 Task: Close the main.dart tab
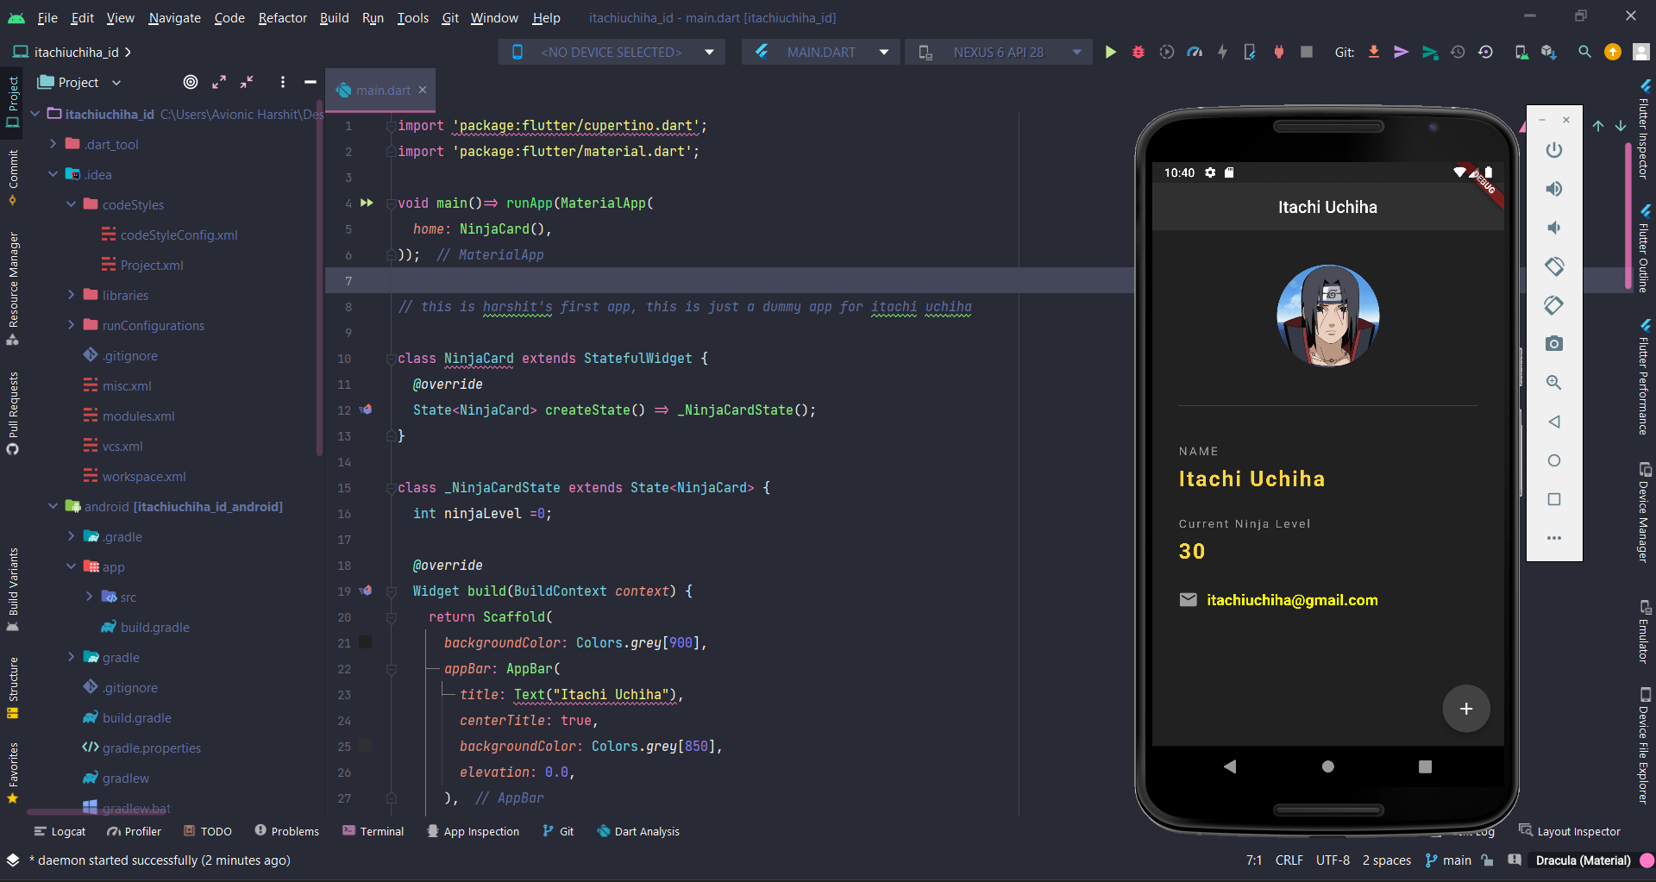coord(423,90)
